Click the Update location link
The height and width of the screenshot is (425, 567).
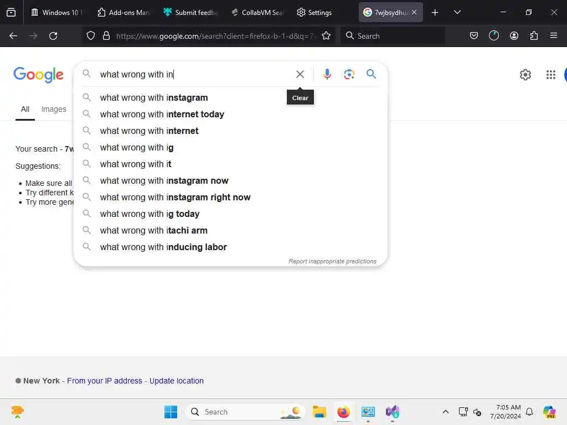[177, 381]
